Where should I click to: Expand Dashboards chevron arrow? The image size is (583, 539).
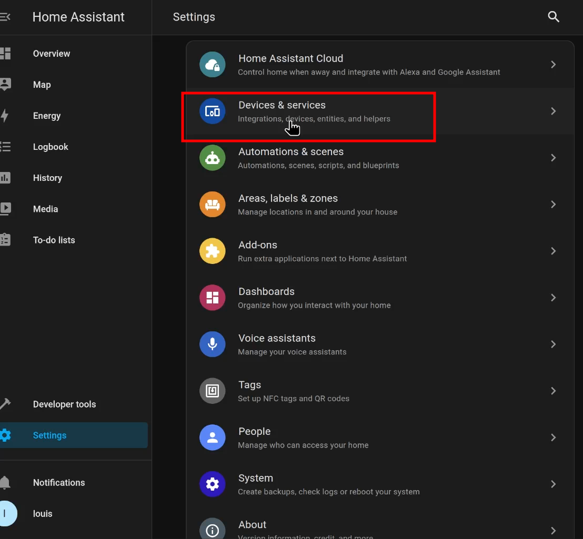[x=553, y=298]
